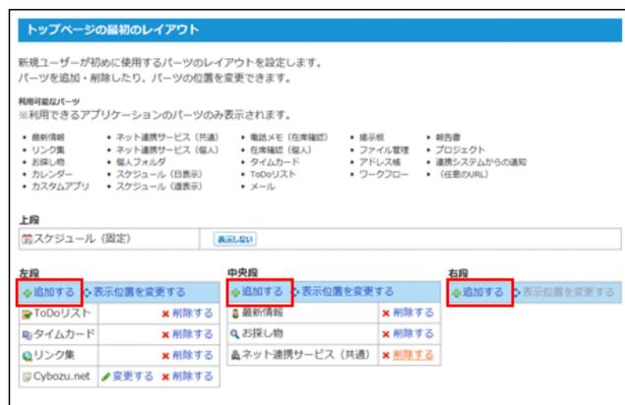This screenshot has height=405, width=625.
Task: Click the red X icon for 最新情報
Action: coord(386,314)
